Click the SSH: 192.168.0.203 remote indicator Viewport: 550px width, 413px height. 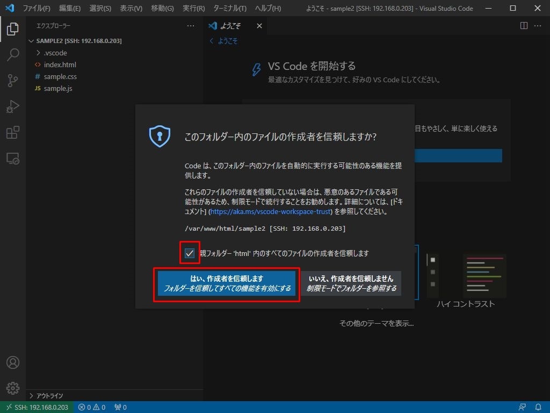(37, 408)
